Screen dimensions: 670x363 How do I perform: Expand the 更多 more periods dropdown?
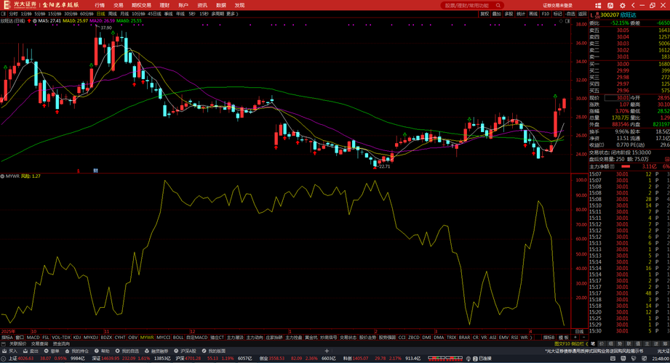coord(232,14)
